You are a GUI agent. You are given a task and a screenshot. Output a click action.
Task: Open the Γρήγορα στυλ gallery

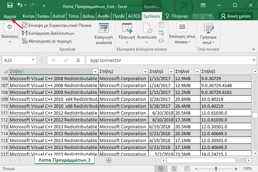tap(208, 34)
